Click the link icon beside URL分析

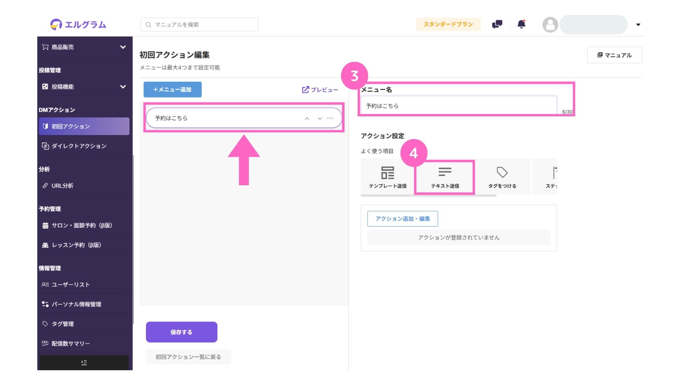click(x=45, y=186)
